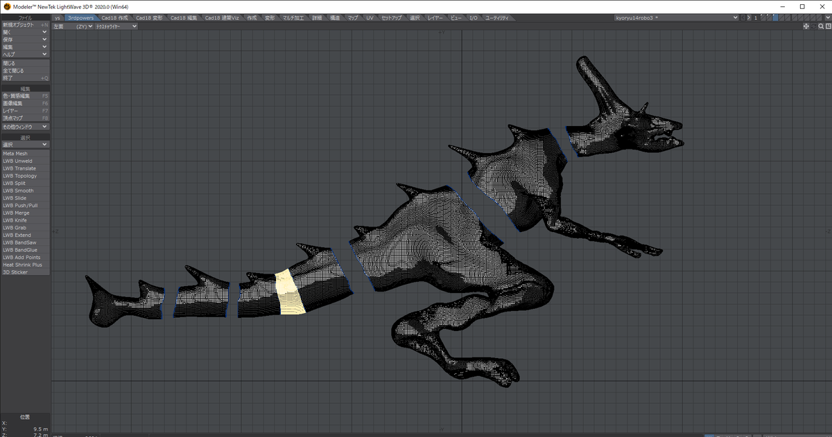Activate the Meta Mesh tool
832x437 pixels.
click(x=25, y=154)
